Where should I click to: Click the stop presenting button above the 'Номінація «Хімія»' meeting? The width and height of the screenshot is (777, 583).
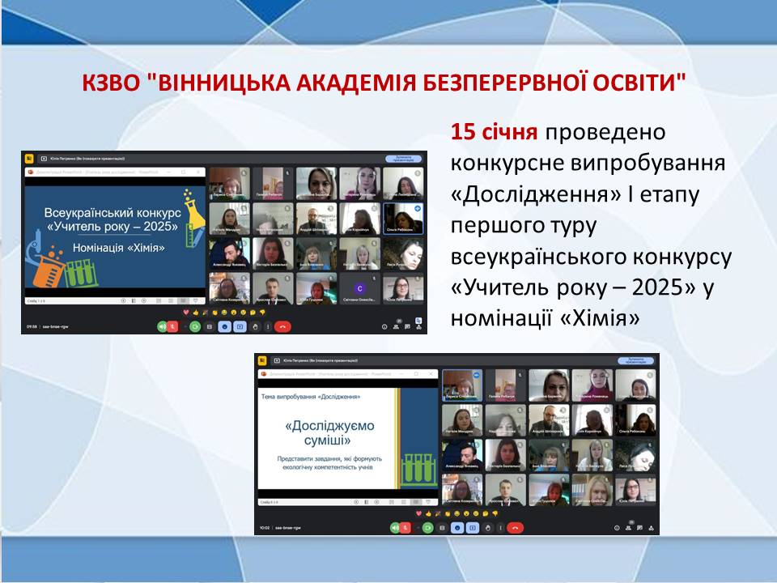click(403, 159)
